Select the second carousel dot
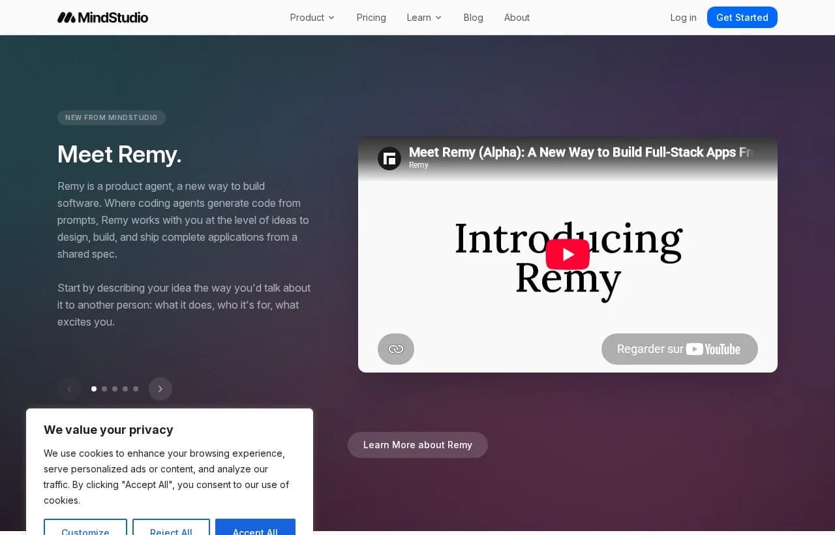This screenshot has height=535, width=835. [104, 389]
